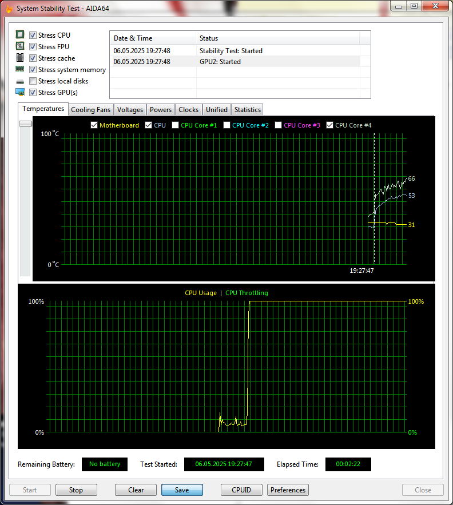Screen dimensions: 453x505
Task: Hide the Motherboard temperature graph line
Action: (x=94, y=125)
